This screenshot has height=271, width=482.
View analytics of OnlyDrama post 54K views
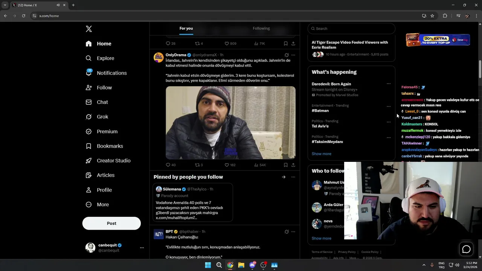(x=260, y=165)
